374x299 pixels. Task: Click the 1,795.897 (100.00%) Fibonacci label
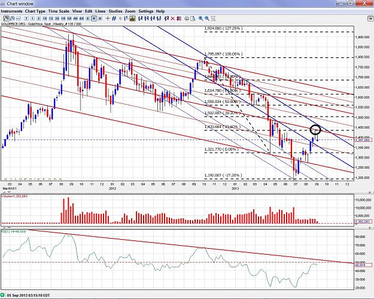click(223, 54)
